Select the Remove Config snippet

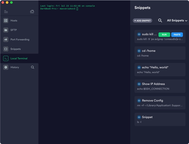coord(160,103)
